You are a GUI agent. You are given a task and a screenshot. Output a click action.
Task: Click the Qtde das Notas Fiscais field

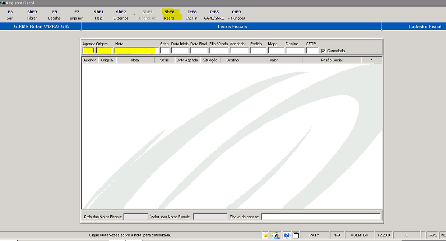point(136,217)
